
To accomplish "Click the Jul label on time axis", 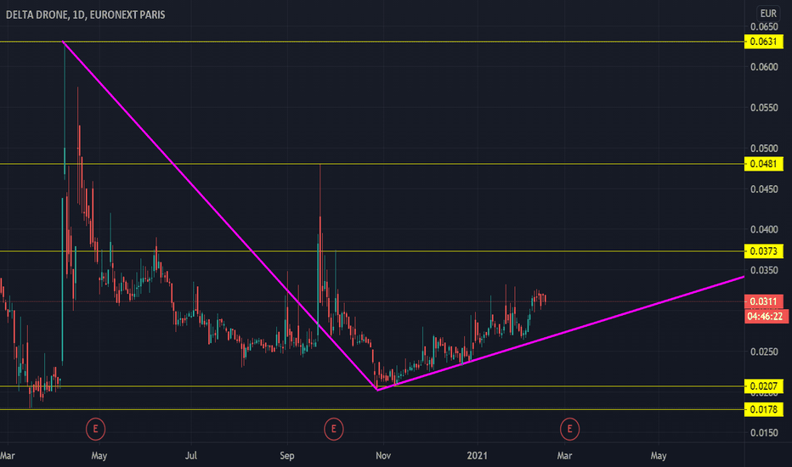I will 191,455.
